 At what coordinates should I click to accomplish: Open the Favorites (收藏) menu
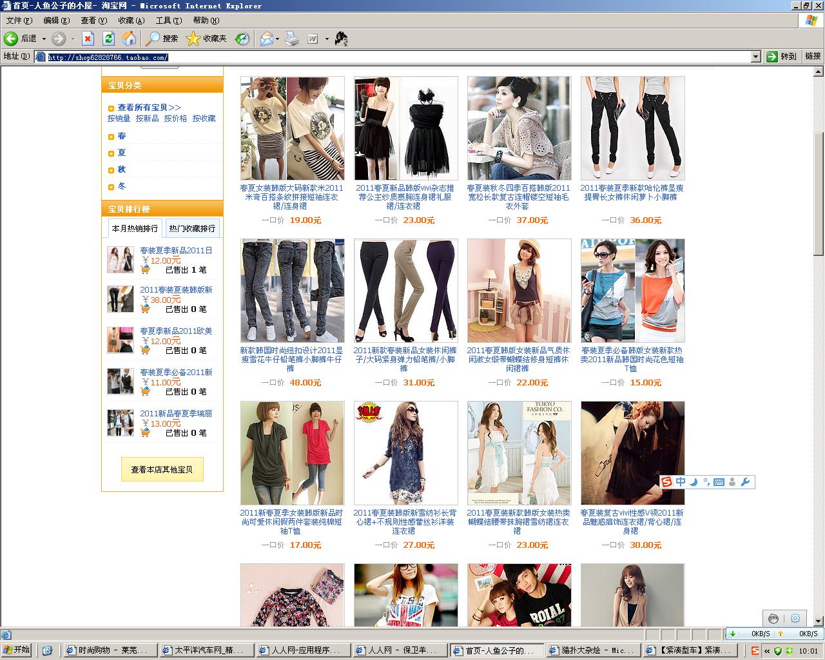pyautogui.click(x=131, y=21)
